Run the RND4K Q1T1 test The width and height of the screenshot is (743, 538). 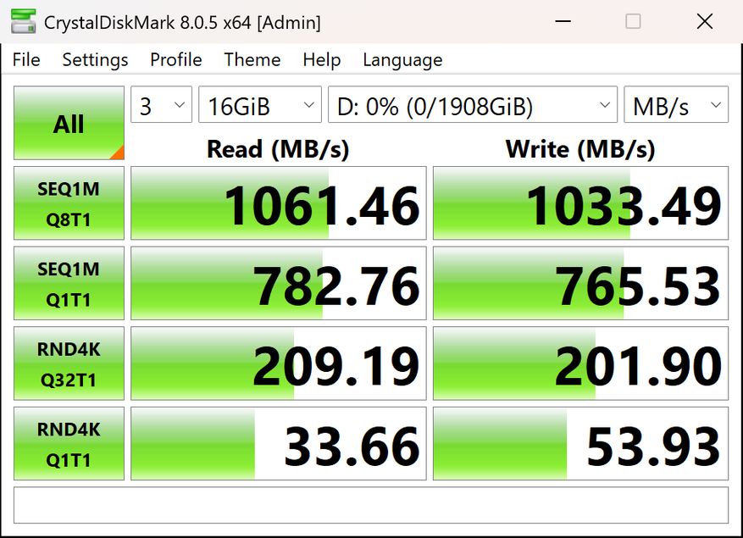(69, 443)
